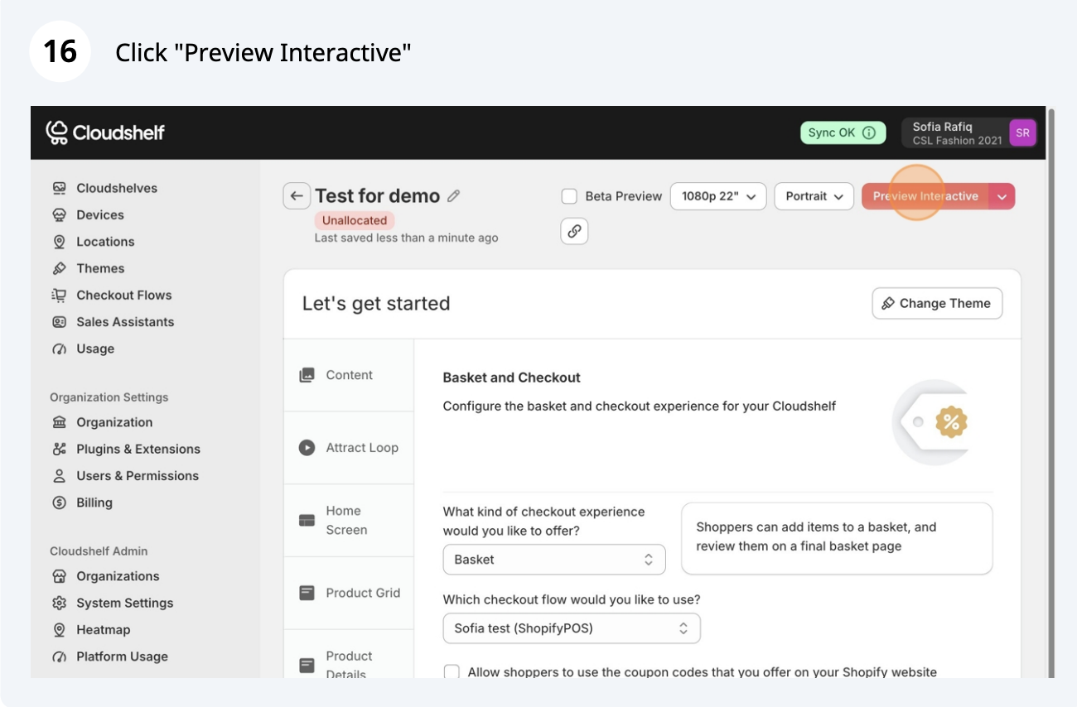Click the Checkout Flows cart icon

(59, 295)
